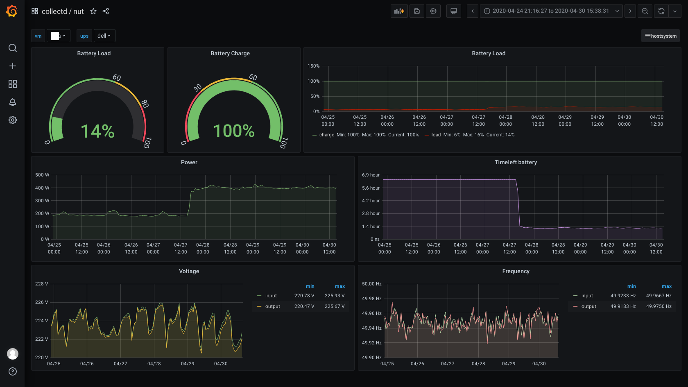Open the Dashboards grid icon in sidebar

[x=13, y=84]
